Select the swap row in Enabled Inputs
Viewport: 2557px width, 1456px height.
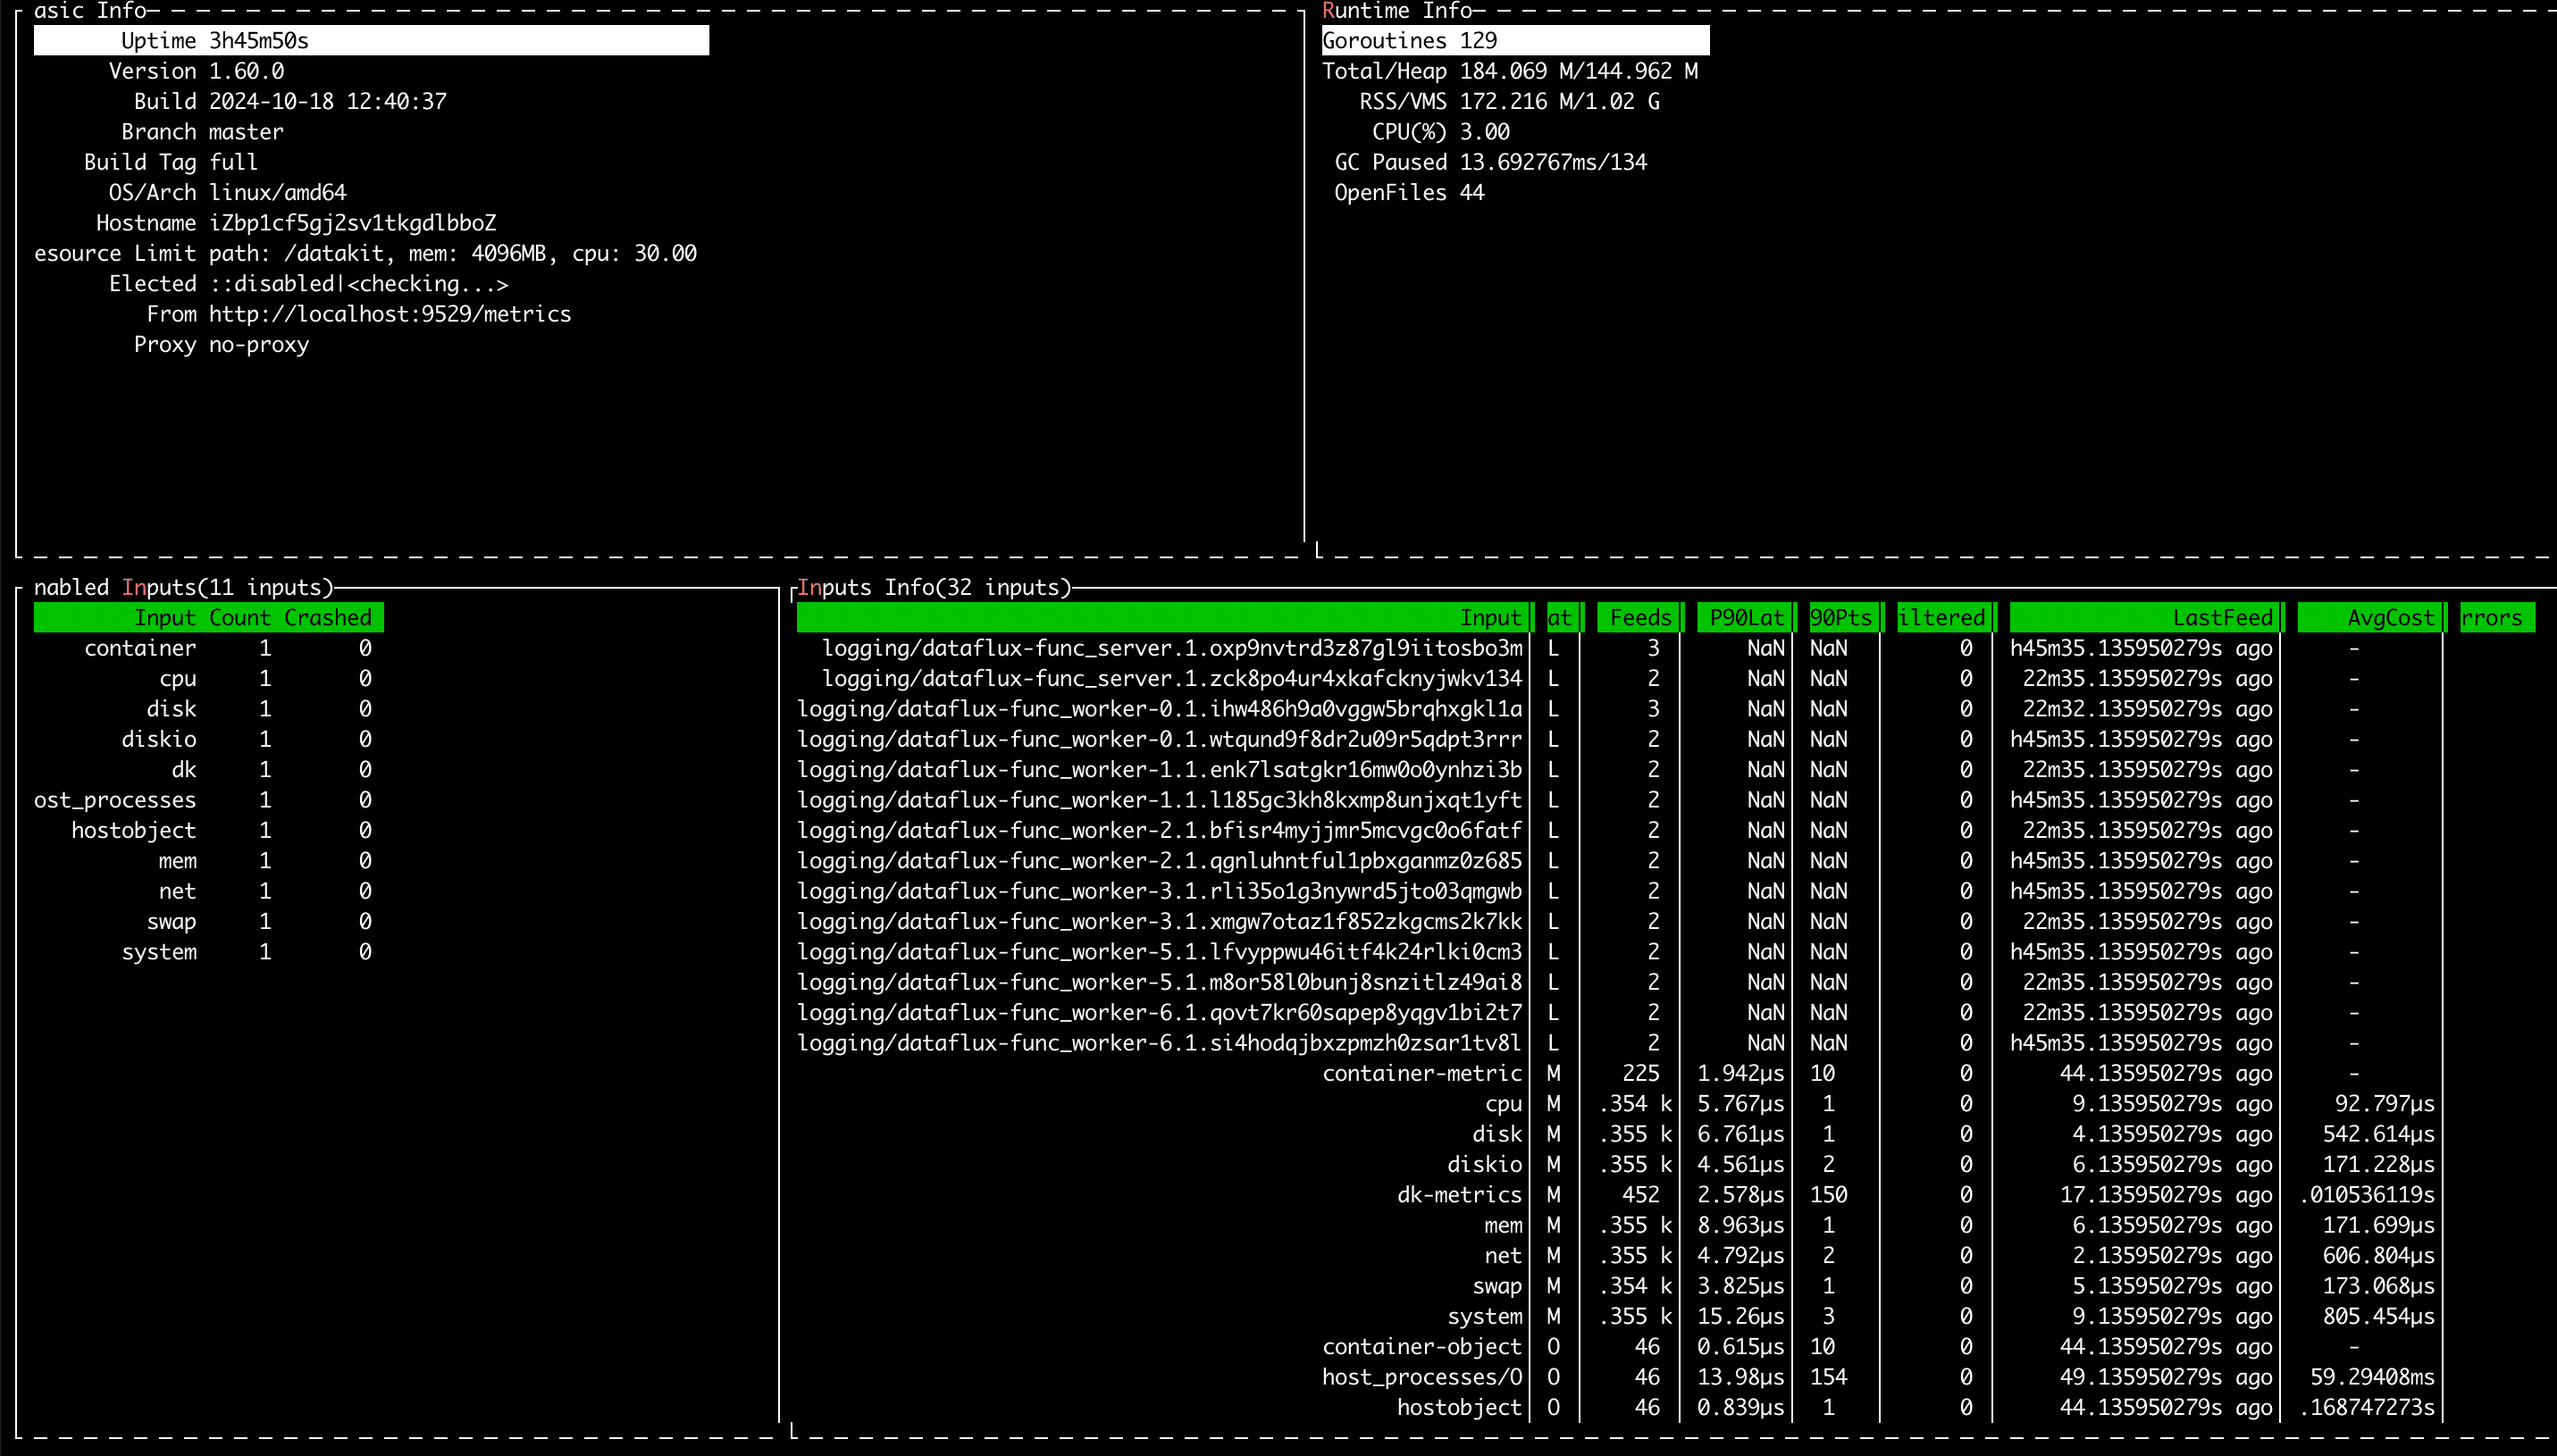[171, 921]
